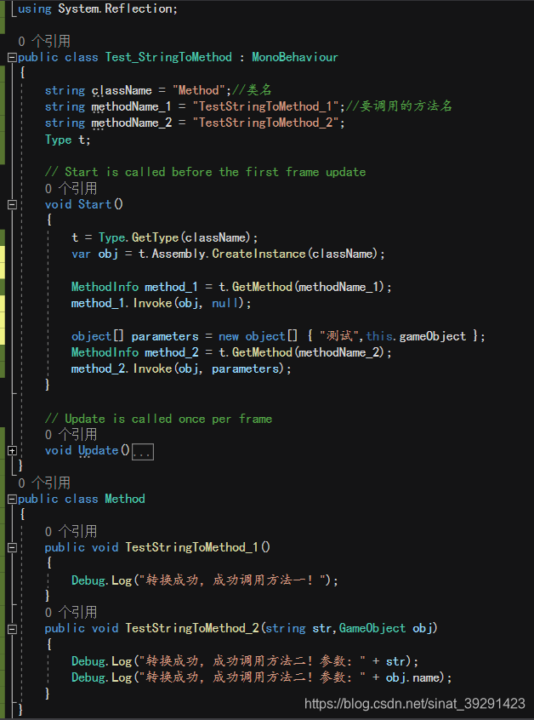The image size is (534, 720).
Task: Click the "Type t;" field declaration
Action: tap(68, 140)
